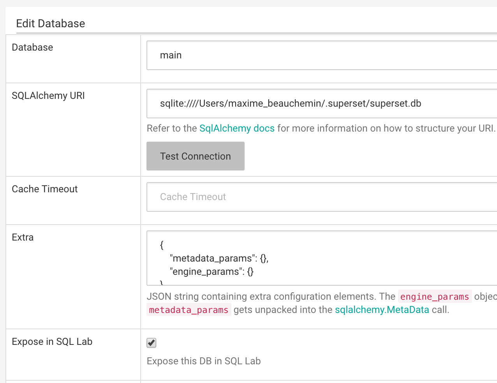Click the Edit Database heading

pyautogui.click(x=51, y=23)
